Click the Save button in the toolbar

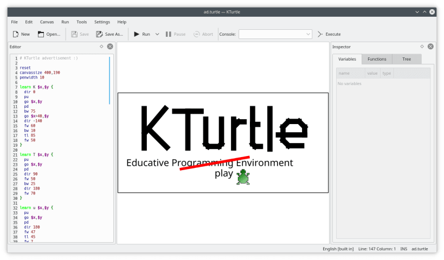[80, 34]
